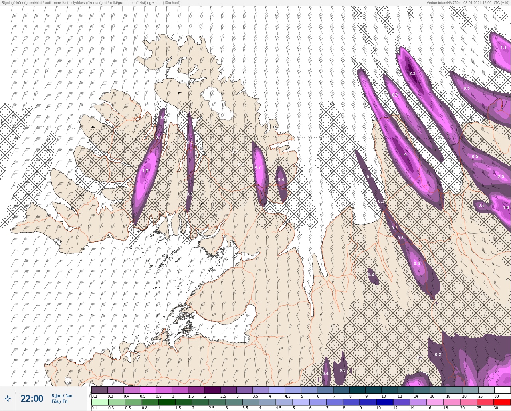Viewport: 511px width, 411px height.
Task: Click the 2.3 snowfall value on the map
Action: pos(412,73)
